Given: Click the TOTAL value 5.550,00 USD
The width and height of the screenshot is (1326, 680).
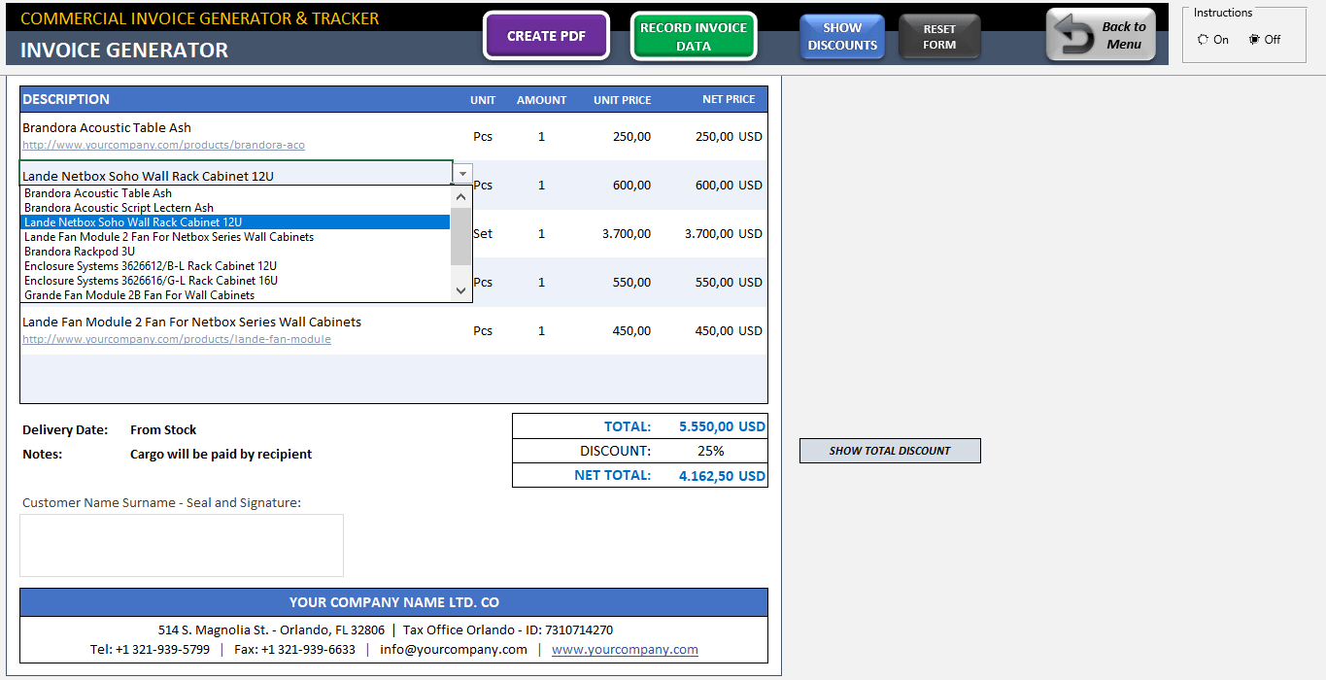Looking at the screenshot, I should point(722,426).
